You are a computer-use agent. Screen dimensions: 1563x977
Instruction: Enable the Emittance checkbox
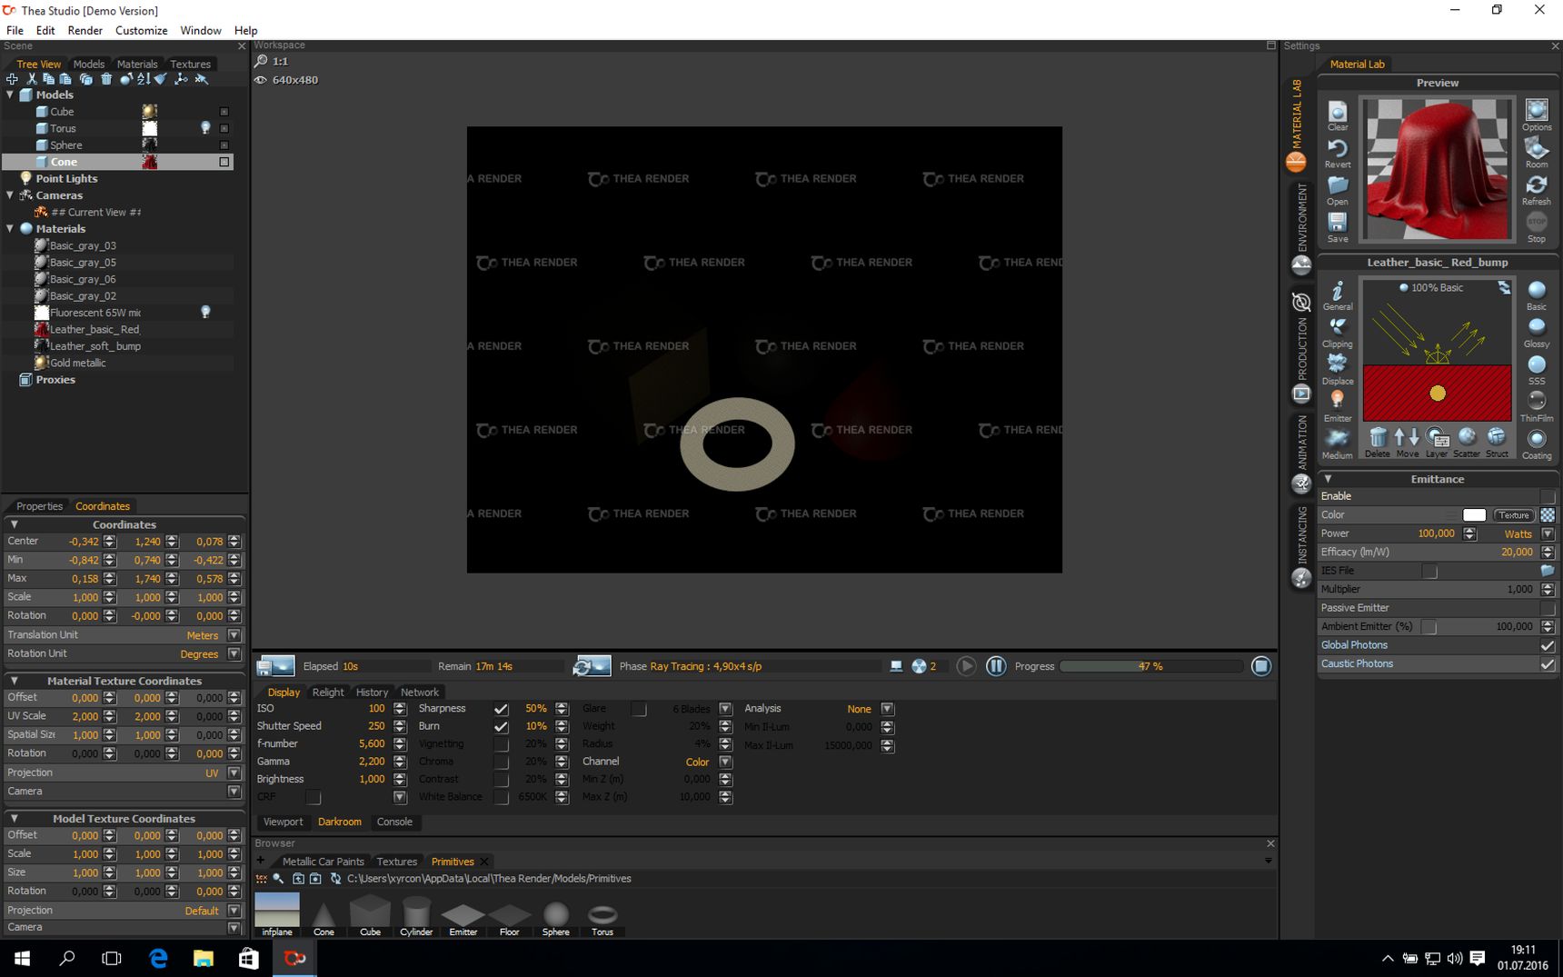point(1548,496)
